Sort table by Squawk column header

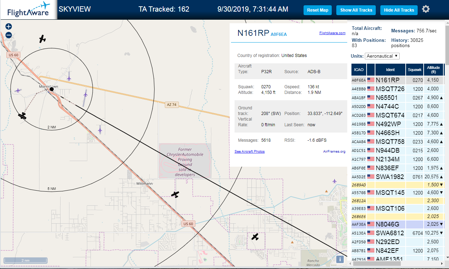coord(414,70)
